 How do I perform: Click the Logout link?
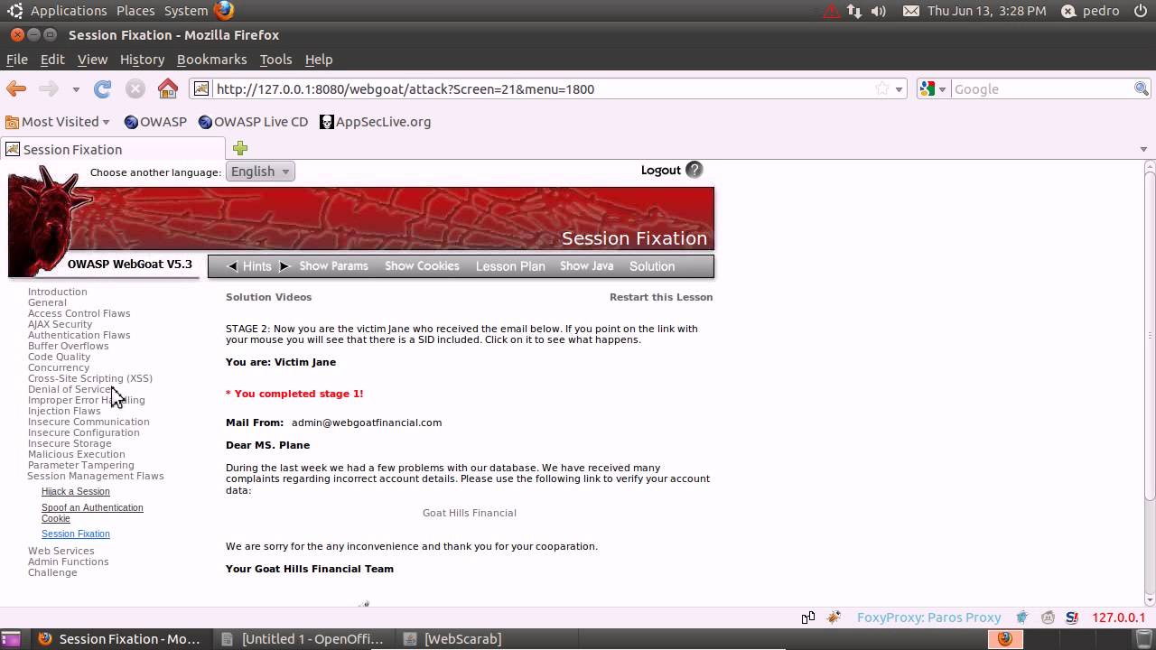[660, 170]
